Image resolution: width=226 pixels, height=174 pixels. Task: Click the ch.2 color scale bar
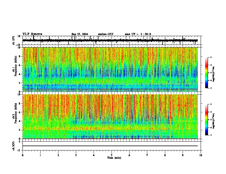coord(206,120)
